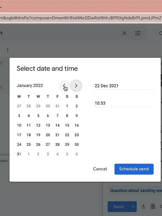Viewport: 162px width, 216px height.
Task: Go to next month in calendar
Action: (76, 86)
